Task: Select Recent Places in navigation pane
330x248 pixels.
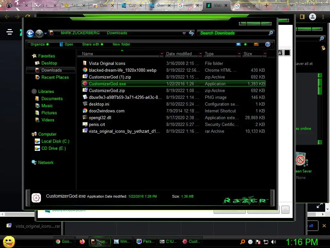Action: 55,77
